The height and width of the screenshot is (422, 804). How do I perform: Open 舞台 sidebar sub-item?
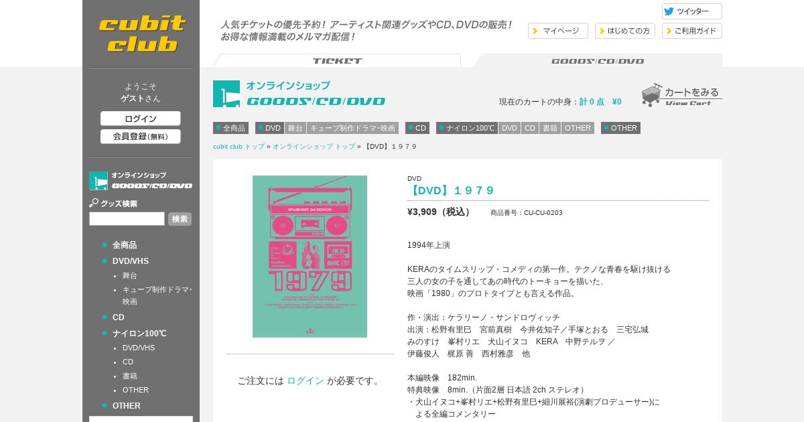[130, 275]
